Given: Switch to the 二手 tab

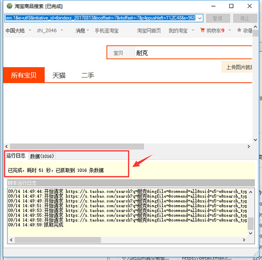Looking at the screenshot, I should [88, 75].
